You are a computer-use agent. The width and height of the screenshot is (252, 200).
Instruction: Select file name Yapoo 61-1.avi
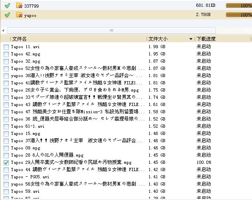point(28,126)
